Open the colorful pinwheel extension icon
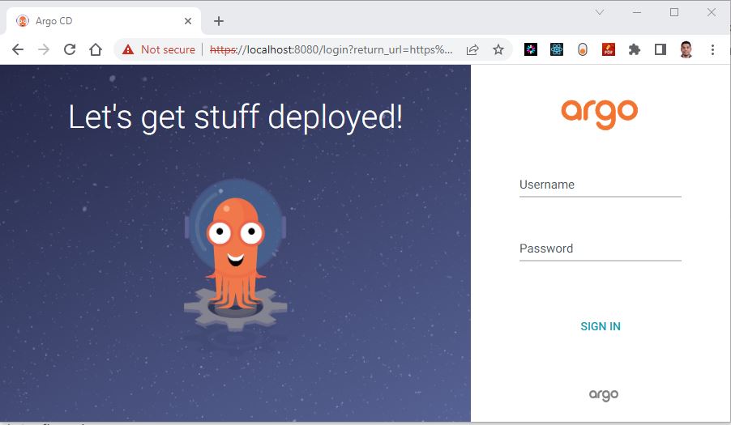 pyautogui.click(x=531, y=49)
